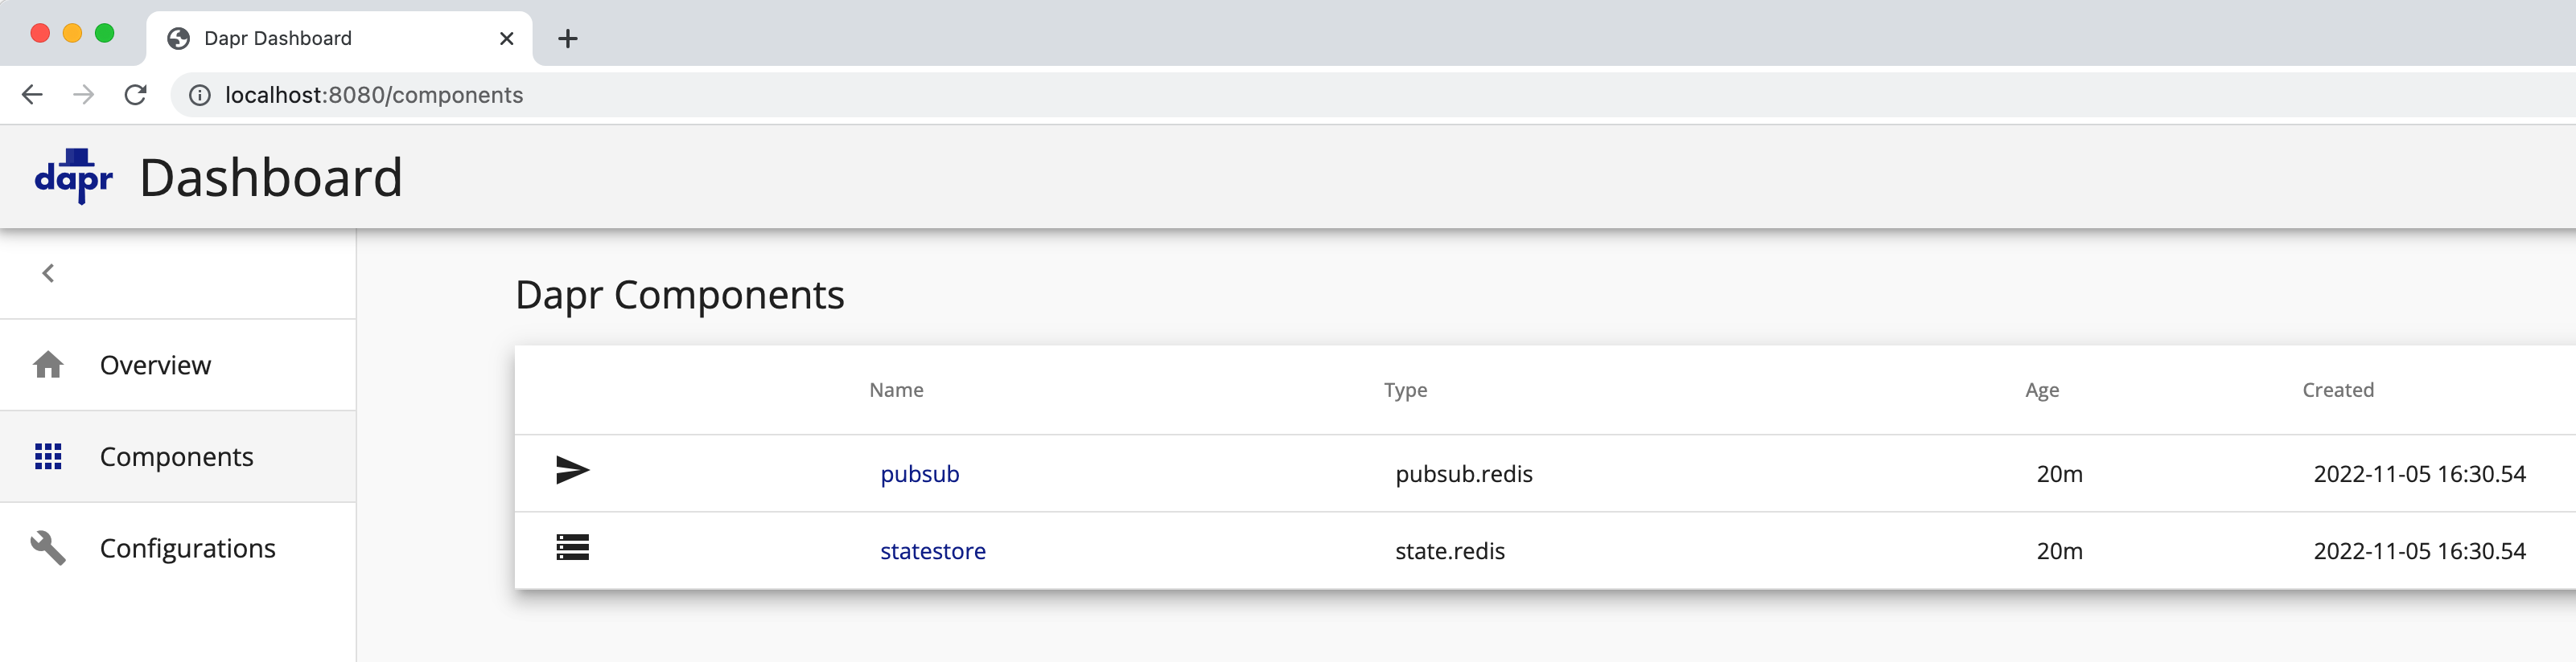The height and width of the screenshot is (662, 2576).
Task: Close the Dapr Dashboard tab
Action: point(507,39)
